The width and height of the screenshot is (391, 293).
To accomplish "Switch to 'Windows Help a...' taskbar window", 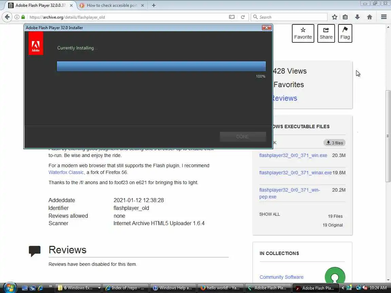I will (x=173, y=288).
